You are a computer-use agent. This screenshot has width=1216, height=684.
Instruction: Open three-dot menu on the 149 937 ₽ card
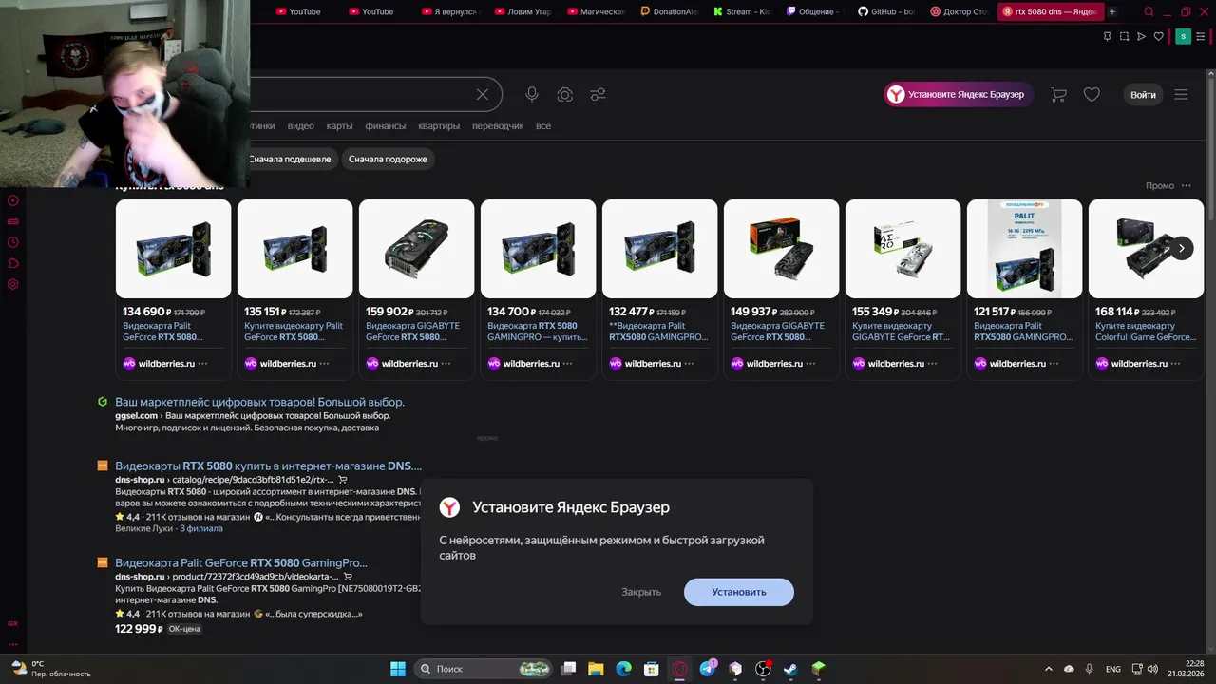[x=810, y=363]
